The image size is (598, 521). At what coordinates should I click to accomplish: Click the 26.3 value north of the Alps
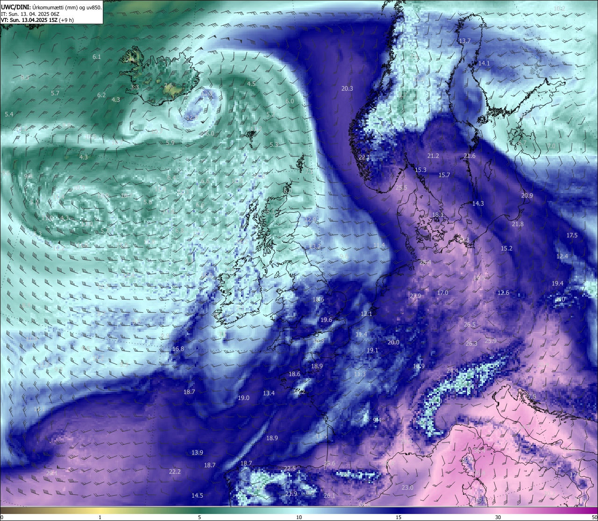click(x=471, y=343)
